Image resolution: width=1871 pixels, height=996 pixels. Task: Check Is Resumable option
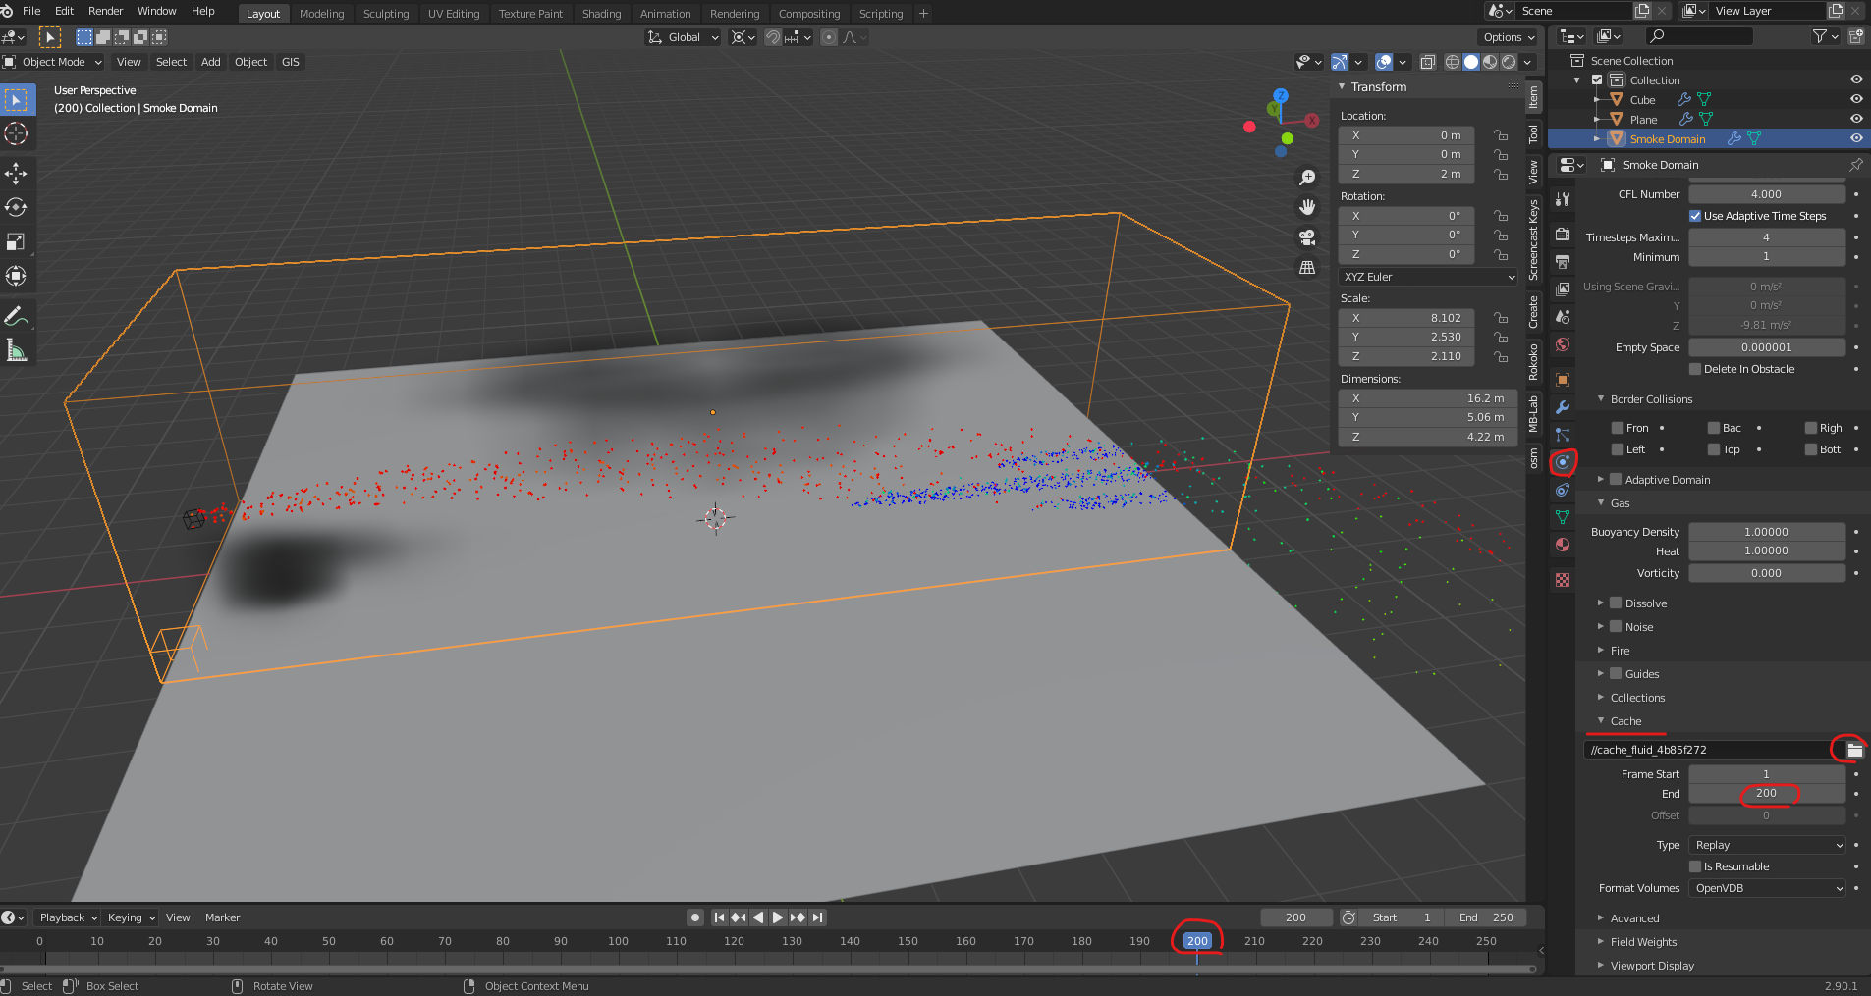tap(1695, 866)
